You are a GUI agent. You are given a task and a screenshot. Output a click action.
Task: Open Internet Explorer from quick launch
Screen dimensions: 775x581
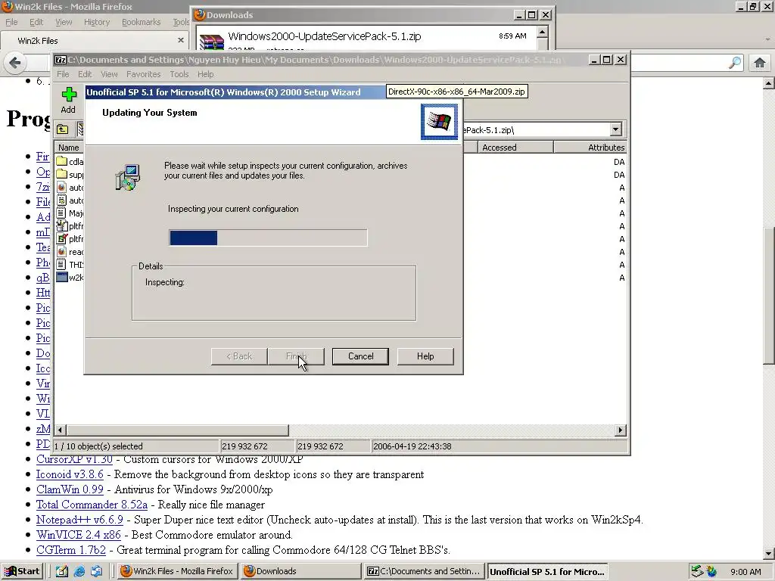pos(79,571)
